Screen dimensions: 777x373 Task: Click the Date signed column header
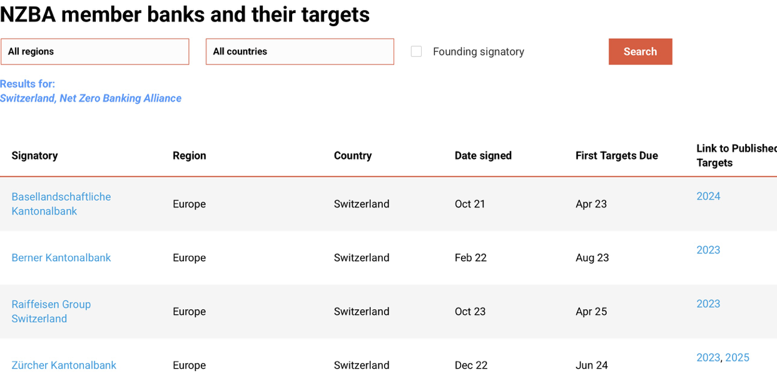(483, 156)
